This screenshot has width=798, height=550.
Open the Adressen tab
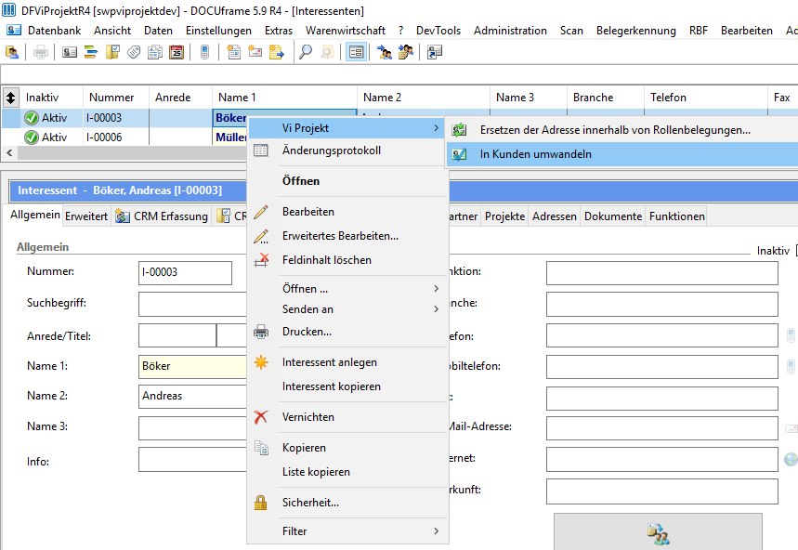tap(555, 216)
